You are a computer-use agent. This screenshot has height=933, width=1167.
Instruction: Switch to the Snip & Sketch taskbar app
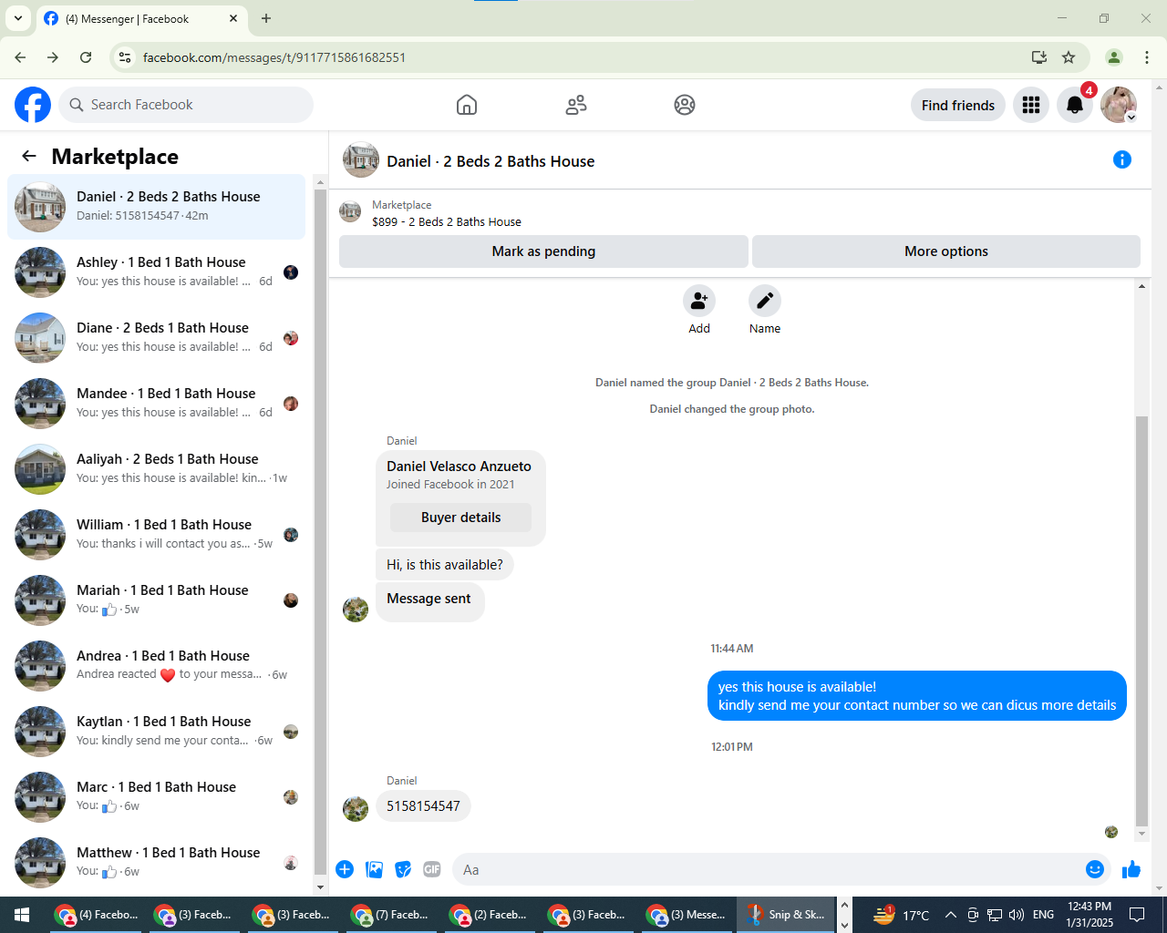(x=786, y=915)
